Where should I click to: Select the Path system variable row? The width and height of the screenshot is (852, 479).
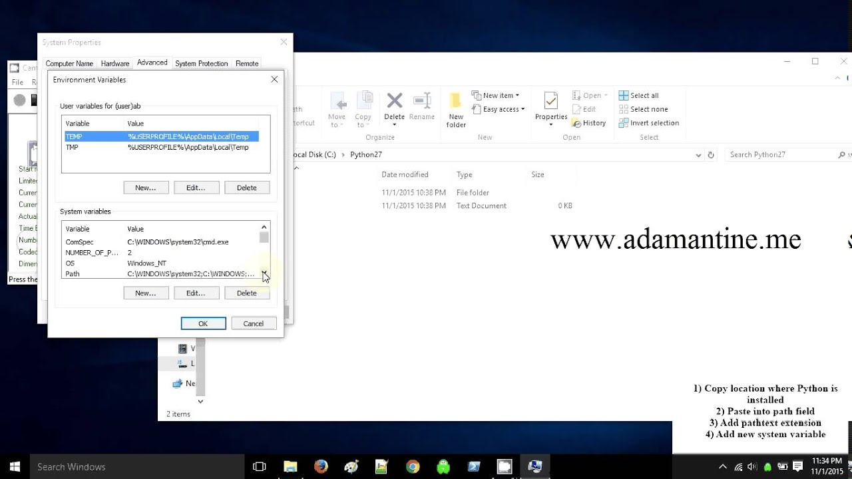coord(160,274)
